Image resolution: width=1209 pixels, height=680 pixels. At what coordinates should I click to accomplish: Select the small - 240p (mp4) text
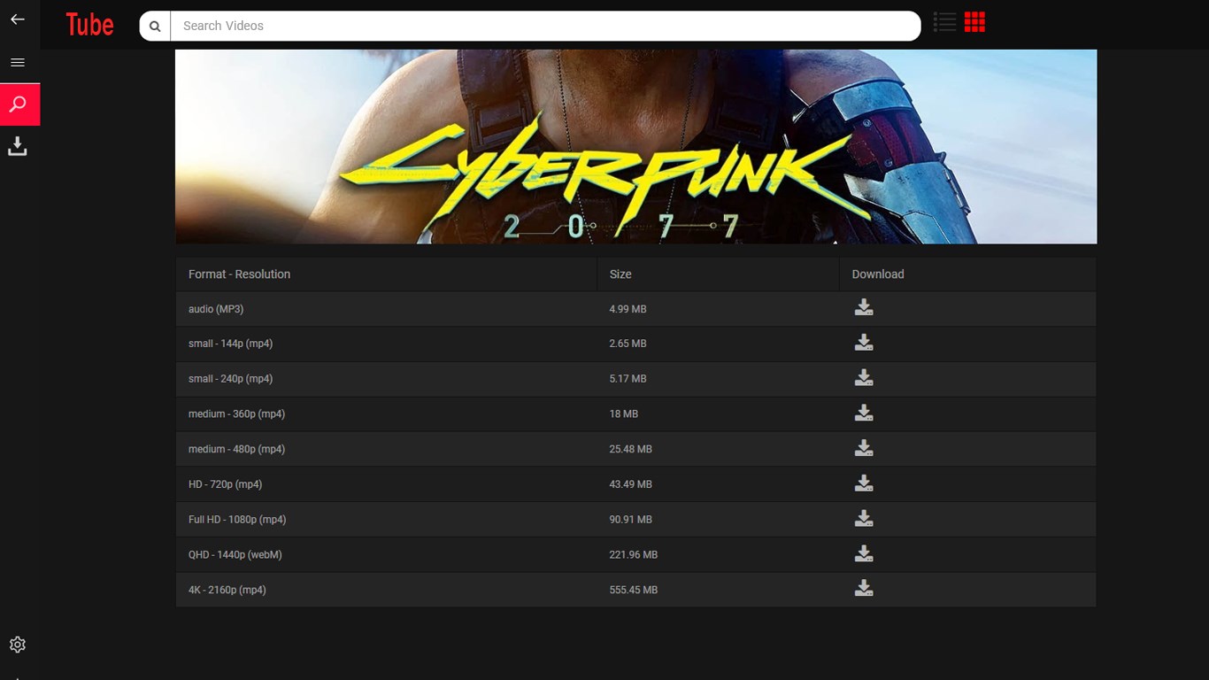[230, 379]
